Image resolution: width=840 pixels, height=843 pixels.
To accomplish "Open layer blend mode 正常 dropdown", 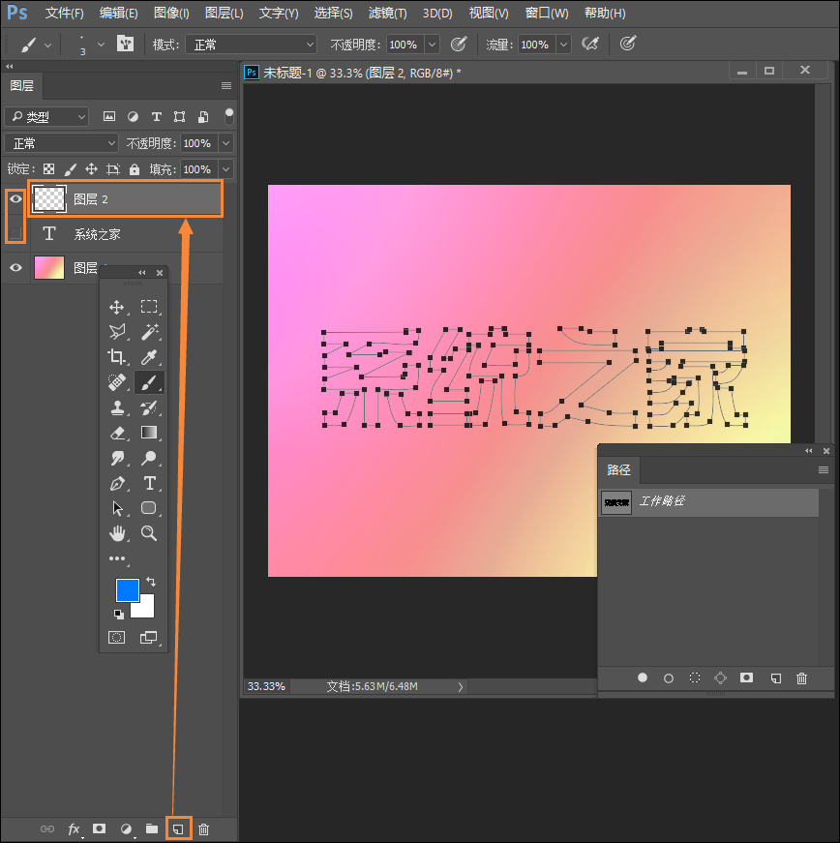I will (x=61, y=143).
